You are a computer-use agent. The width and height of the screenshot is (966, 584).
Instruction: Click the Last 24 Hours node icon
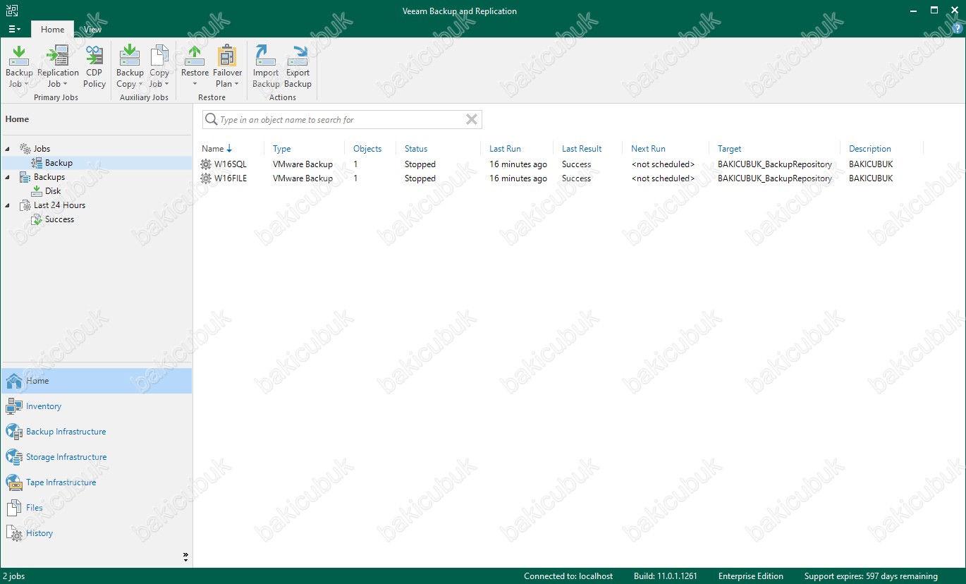point(25,205)
